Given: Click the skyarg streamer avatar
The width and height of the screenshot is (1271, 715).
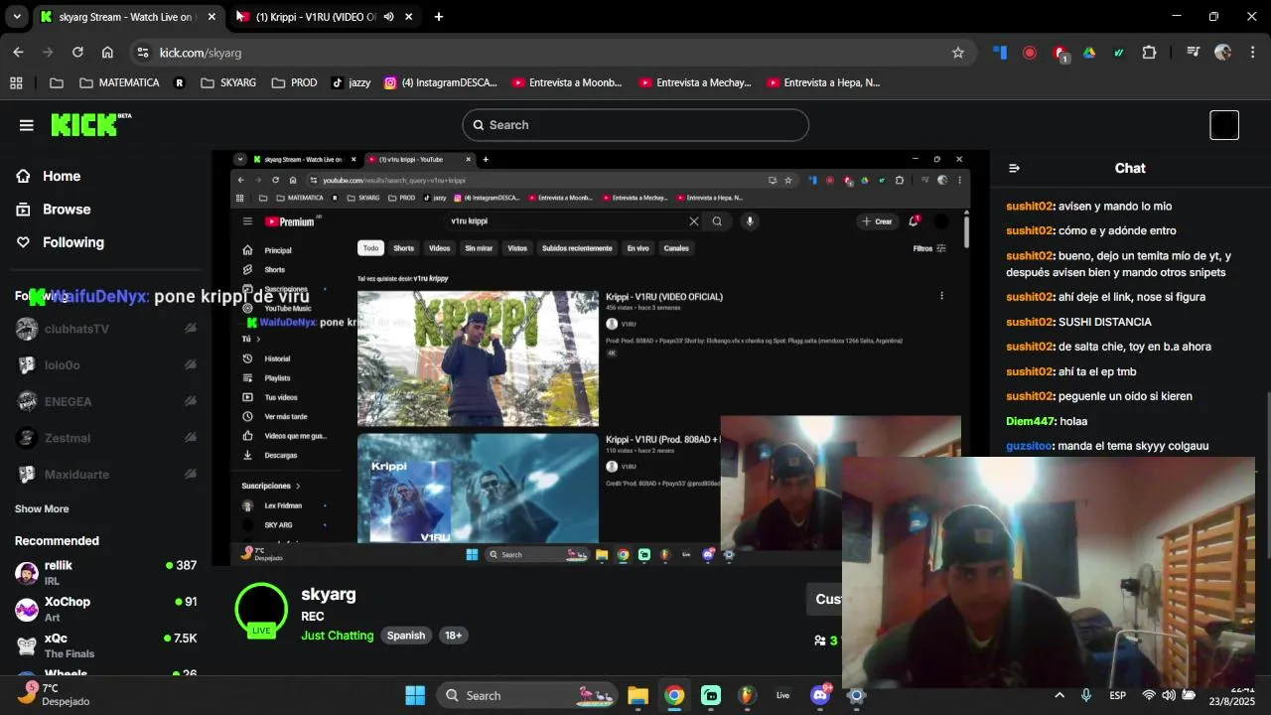Looking at the screenshot, I should (261, 609).
